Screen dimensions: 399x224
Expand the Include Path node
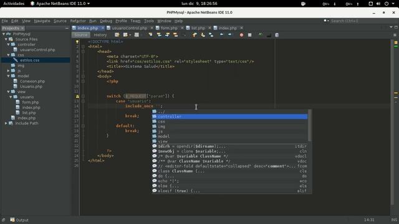(x=6, y=123)
